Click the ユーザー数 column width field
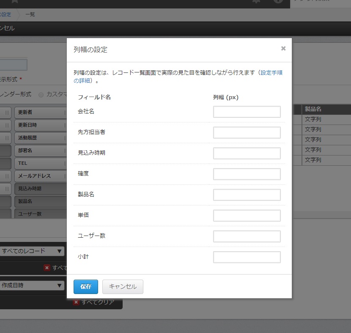351x333 pixels. (247, 236)
